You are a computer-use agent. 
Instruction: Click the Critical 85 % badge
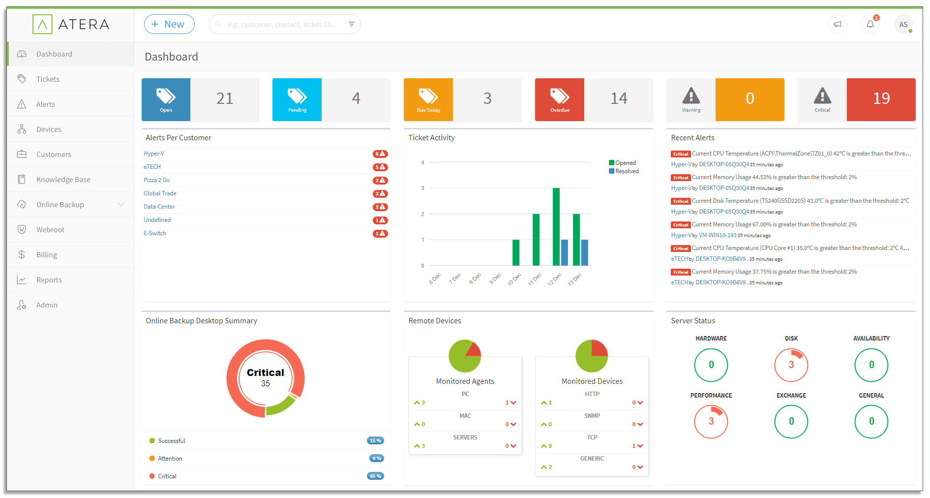point(376,476)
